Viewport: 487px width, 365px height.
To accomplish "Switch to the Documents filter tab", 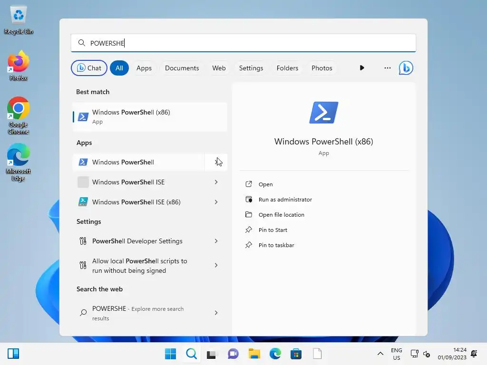I will coord(182,68).
